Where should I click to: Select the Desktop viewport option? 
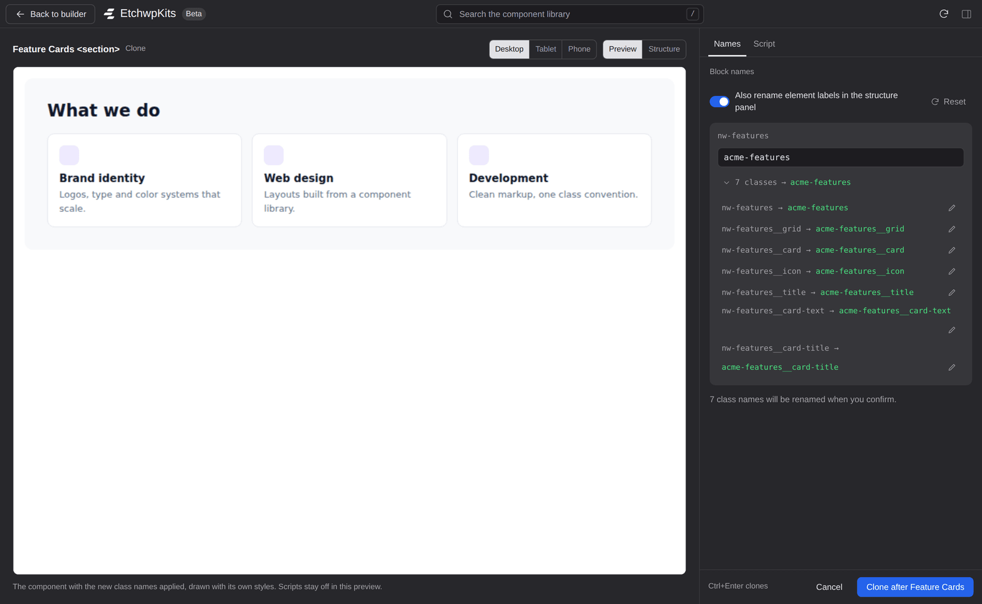pyautogui.click(x=509, y=49)
